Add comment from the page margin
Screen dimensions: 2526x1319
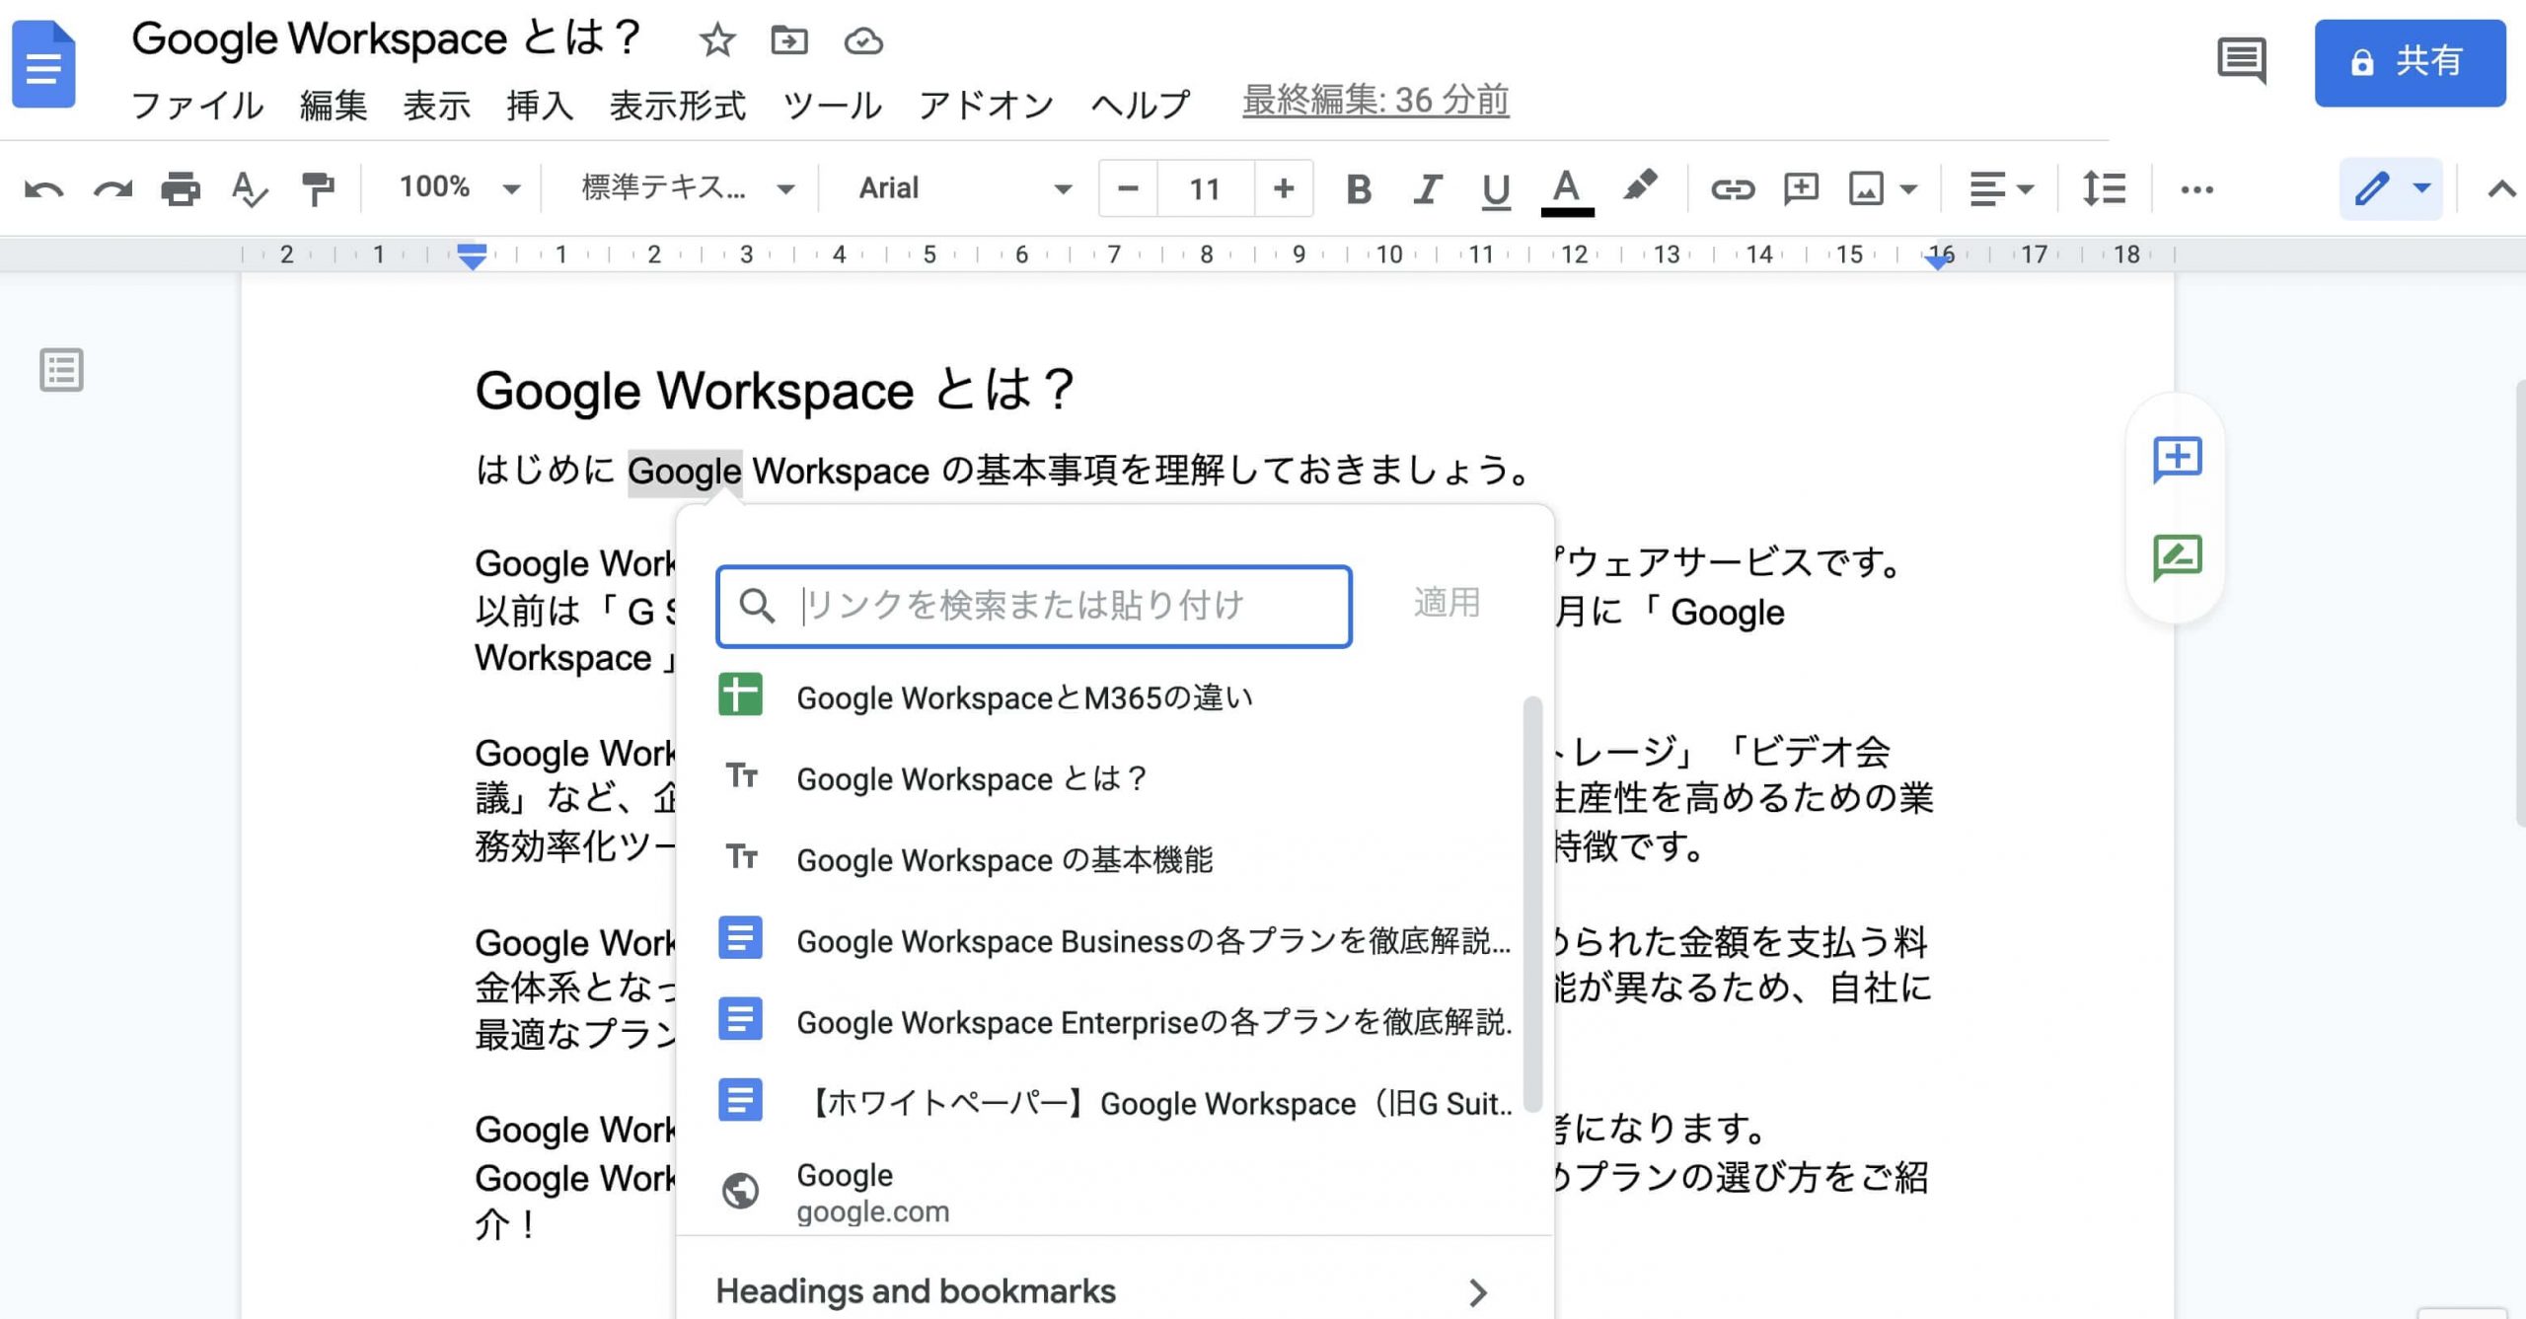2177,459
